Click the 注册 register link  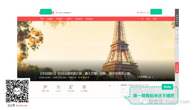pos(148,19)
